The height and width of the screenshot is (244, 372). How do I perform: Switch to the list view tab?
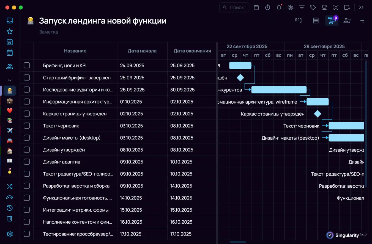point(315,20)
